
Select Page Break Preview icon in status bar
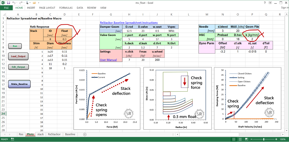coord(246,139)
